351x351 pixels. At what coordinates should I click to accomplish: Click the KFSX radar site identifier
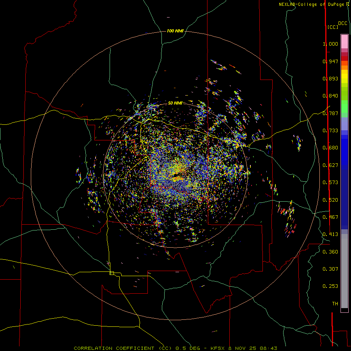pyautogui.click(x=218, y=348)
